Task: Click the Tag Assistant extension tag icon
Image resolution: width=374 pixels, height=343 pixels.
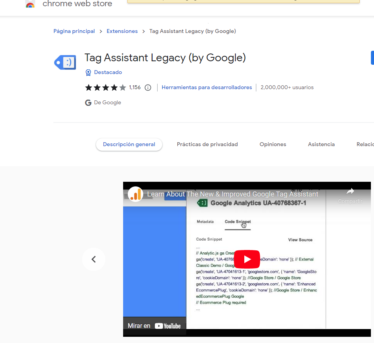Action: coord(65,62)
